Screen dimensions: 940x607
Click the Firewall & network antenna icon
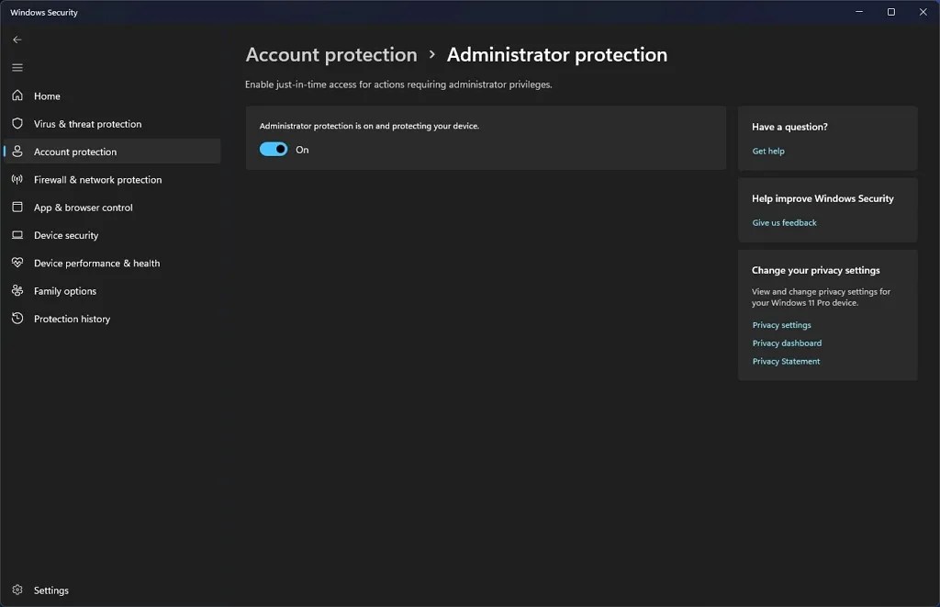coord(17,179)
